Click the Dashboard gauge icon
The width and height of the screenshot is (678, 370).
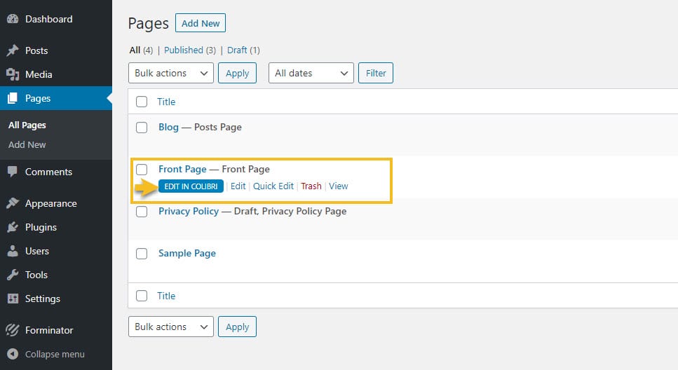pyautogui.click(x=13, y=19)
